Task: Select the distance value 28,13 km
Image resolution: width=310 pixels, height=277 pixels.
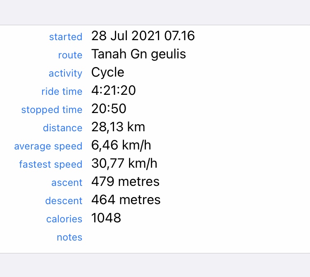Action: pos(118,127)
